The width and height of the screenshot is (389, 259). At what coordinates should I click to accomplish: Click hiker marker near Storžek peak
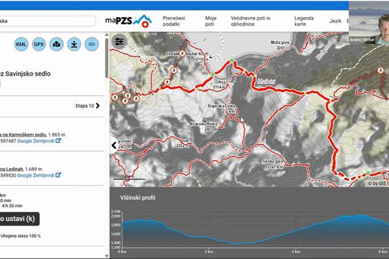(182, 53)
